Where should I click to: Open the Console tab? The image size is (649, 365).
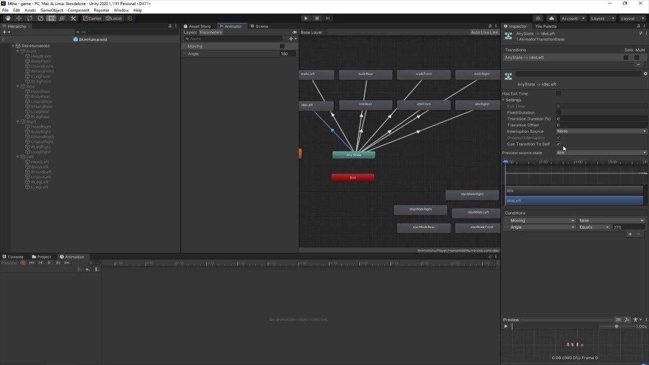13,257
